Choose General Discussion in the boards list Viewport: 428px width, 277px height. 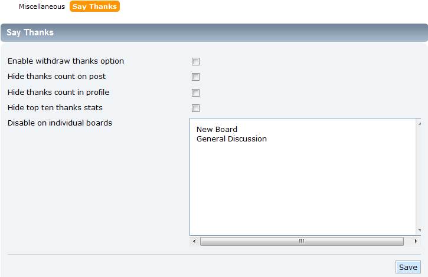tap(231, 138)
